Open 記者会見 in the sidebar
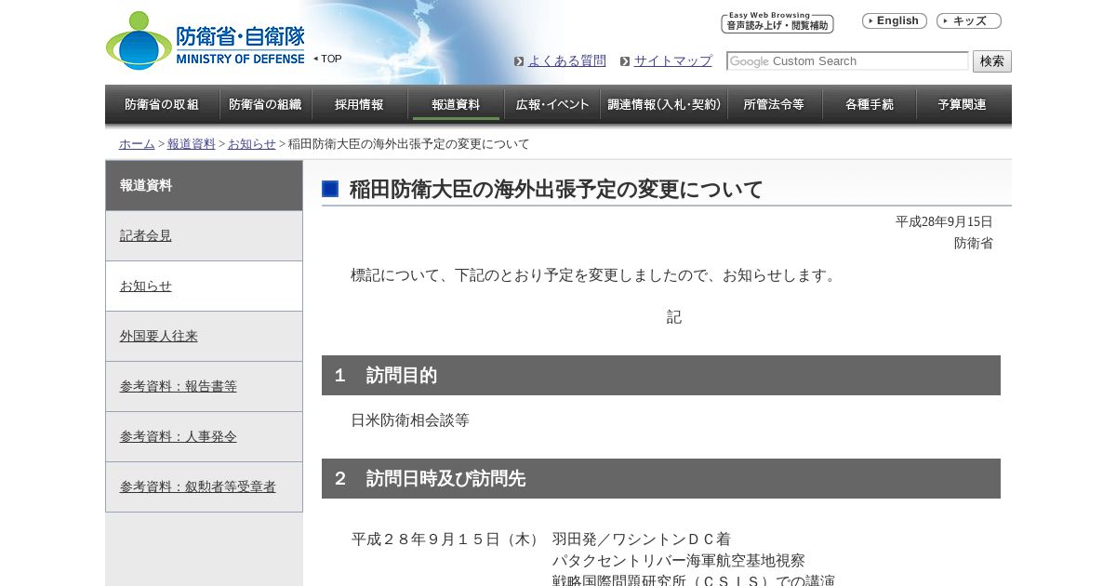 coord(204,236)
